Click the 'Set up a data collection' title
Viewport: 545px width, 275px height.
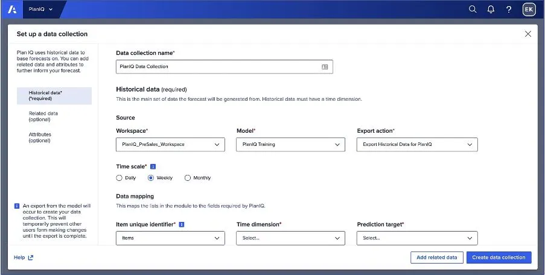coord(52,34)
